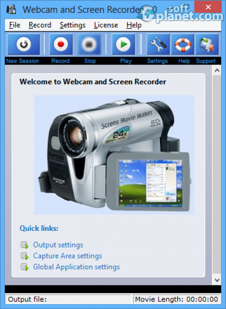This screenshot has width=226, height=309.
Task: Open the File menu
Action: point(15,25)
